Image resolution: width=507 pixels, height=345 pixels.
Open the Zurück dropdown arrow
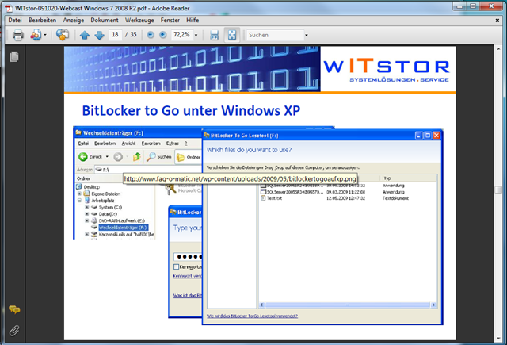point(107,157)
